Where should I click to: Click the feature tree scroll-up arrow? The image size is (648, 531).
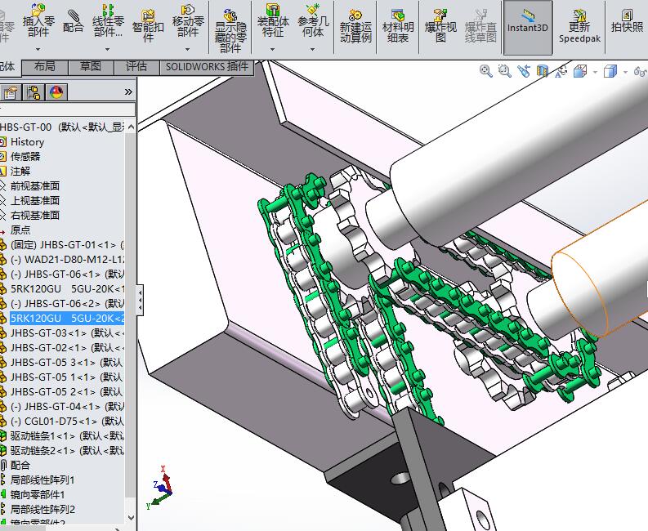coord(131,127)
